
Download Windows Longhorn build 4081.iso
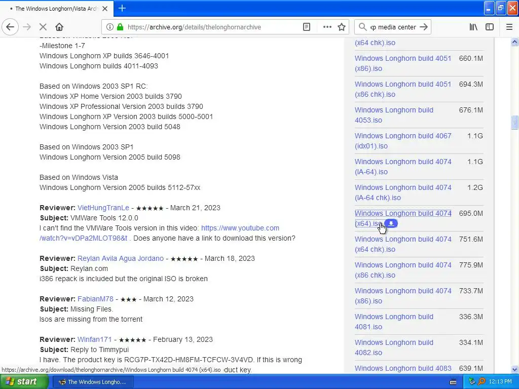(394, 321)
